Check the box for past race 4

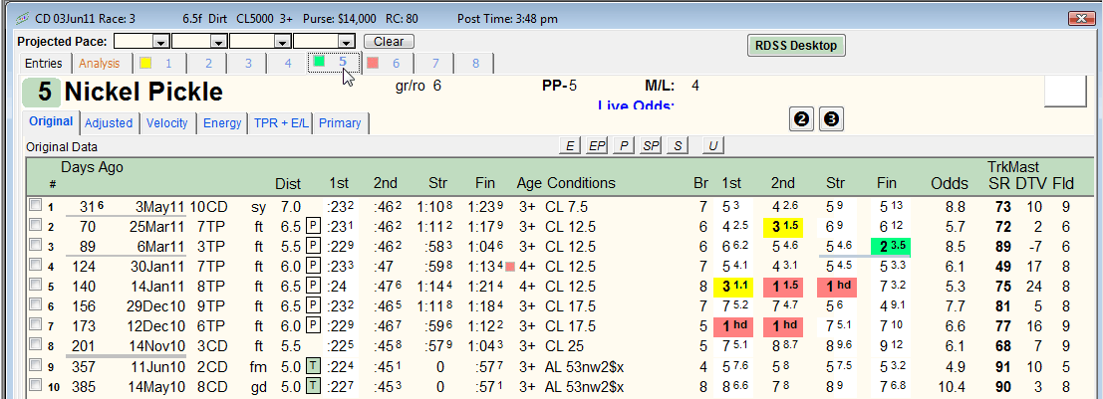click(x=35, y=267)
